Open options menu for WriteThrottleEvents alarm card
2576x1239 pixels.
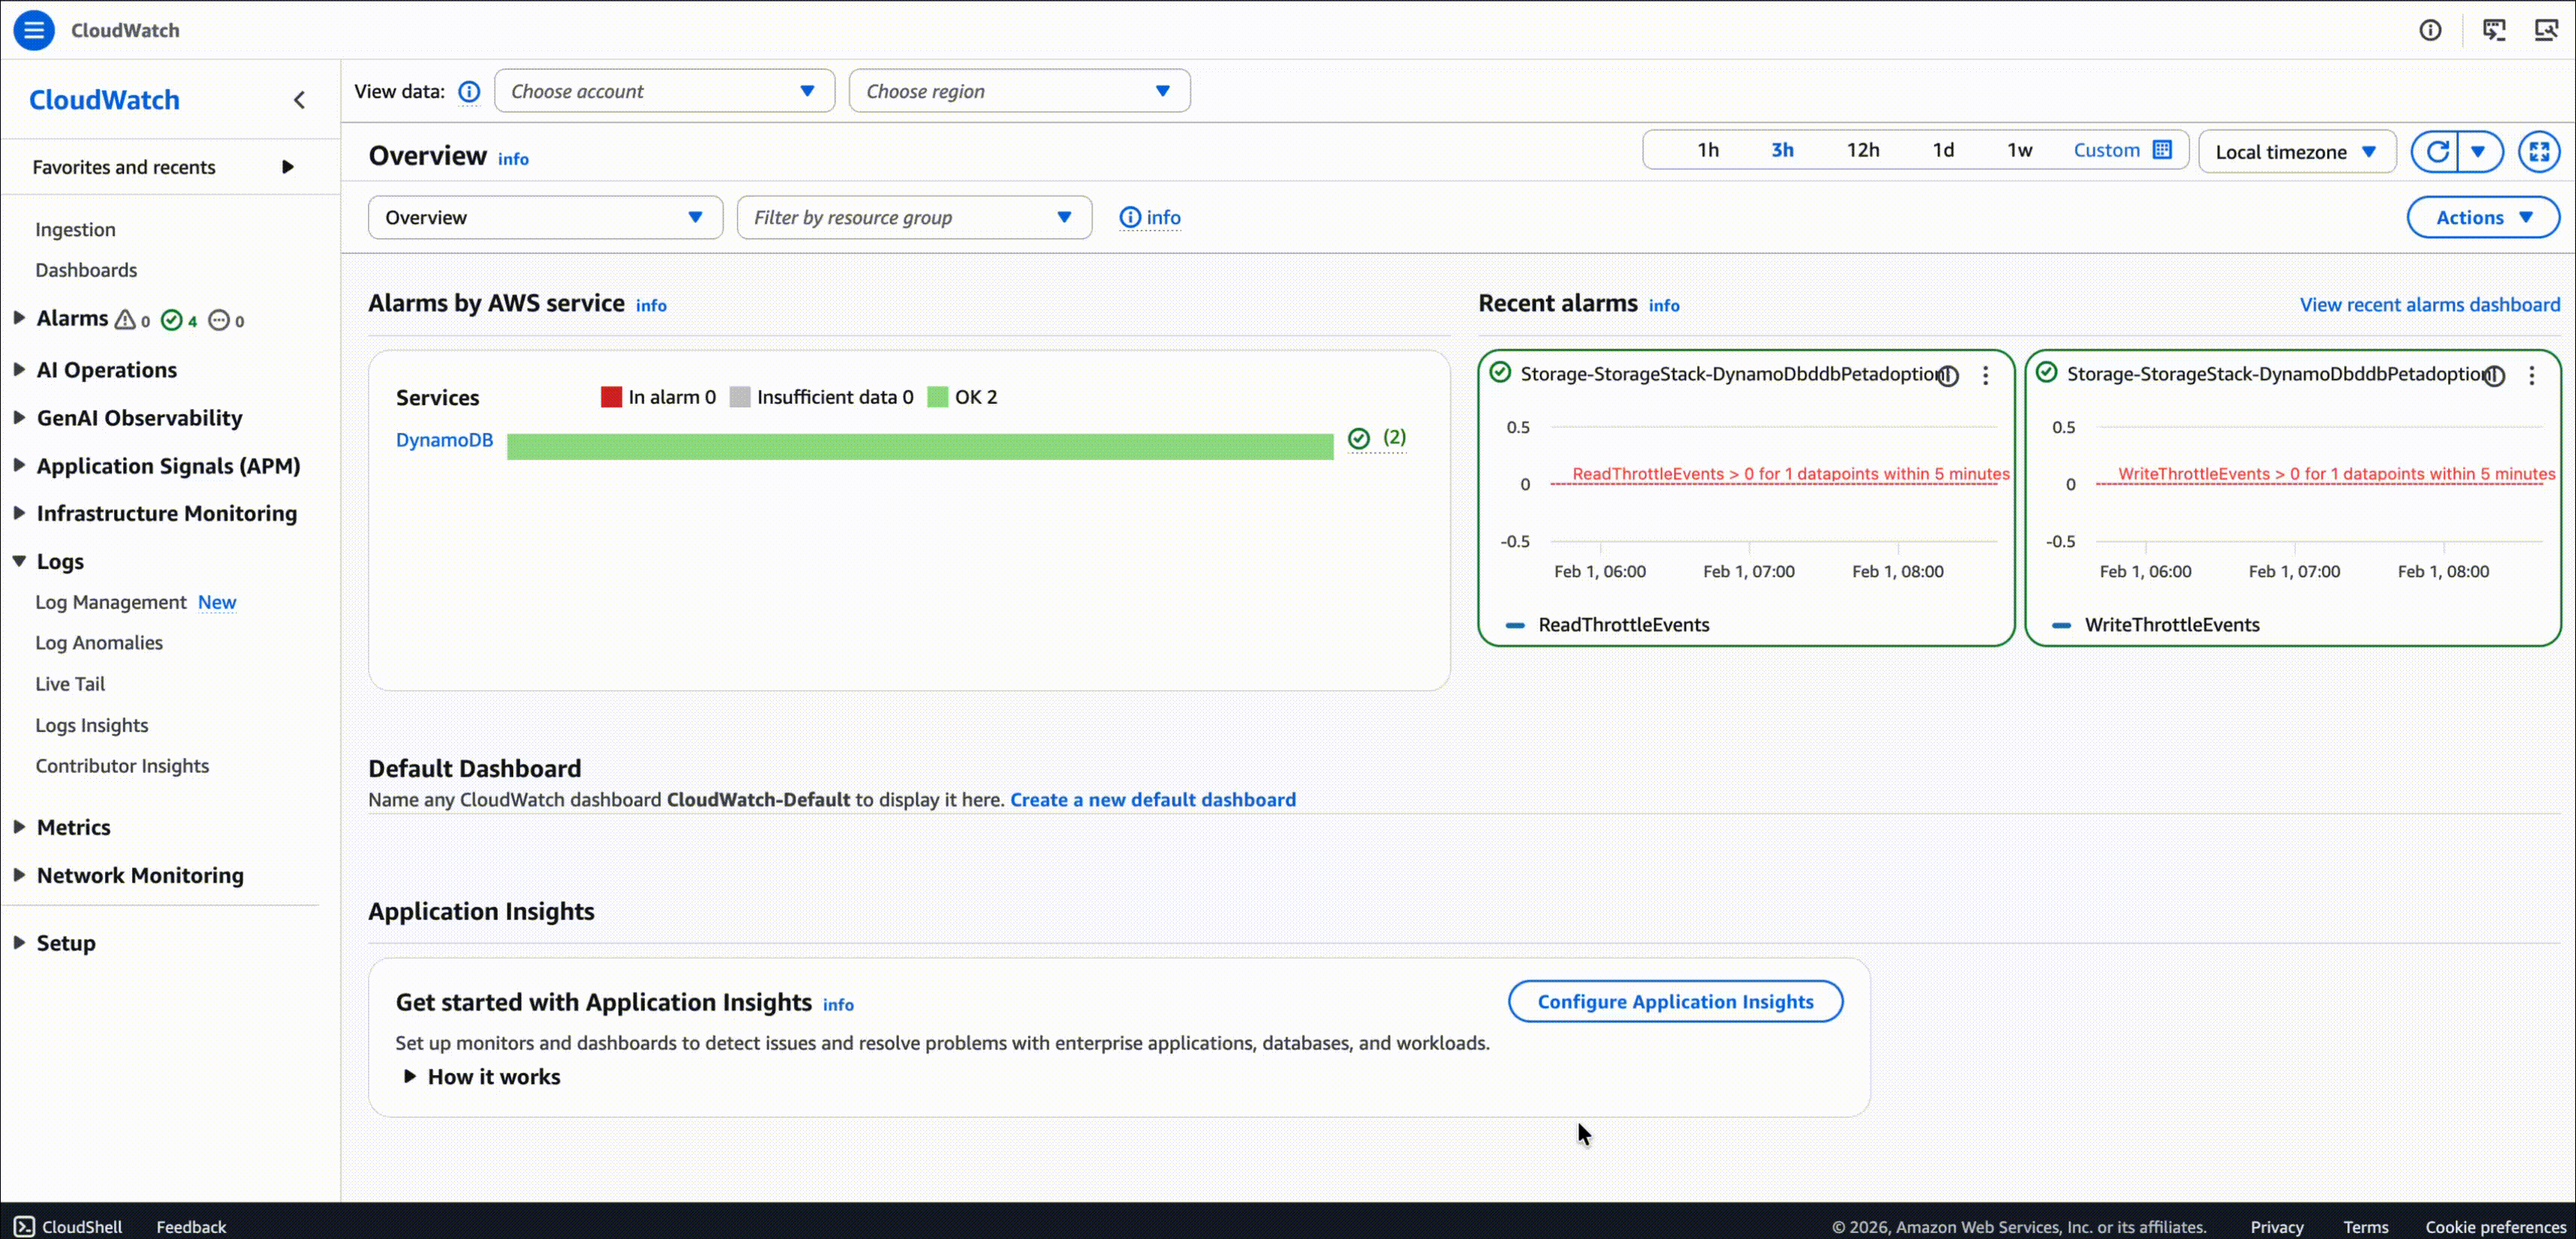click(x=2532, y=376)
